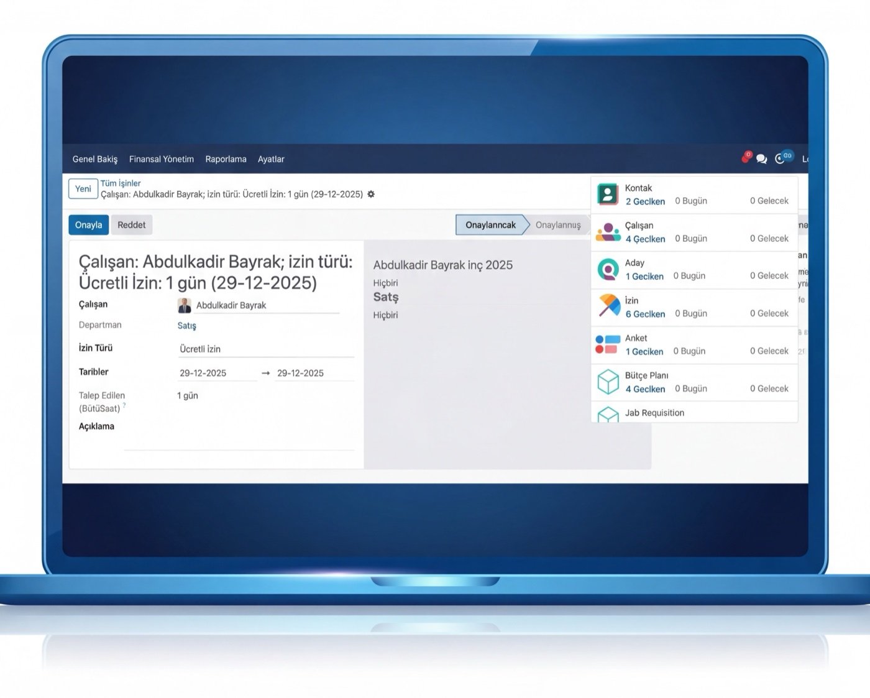Open the Genel Bakış menu
Image resolution: width=870 pixels, height=698 pixels.
click(95, 159)
